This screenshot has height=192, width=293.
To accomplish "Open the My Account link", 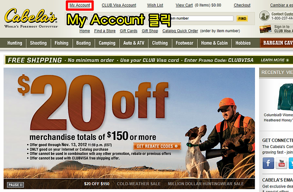I will (x=80, y=5).
